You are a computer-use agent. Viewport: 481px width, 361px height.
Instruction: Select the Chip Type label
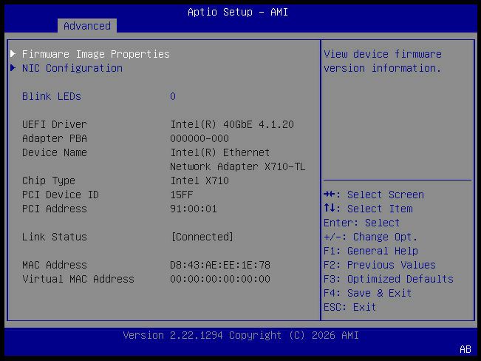[49, 180]
